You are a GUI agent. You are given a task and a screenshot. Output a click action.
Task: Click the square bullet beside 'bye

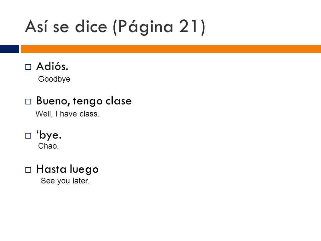point(28,136)
